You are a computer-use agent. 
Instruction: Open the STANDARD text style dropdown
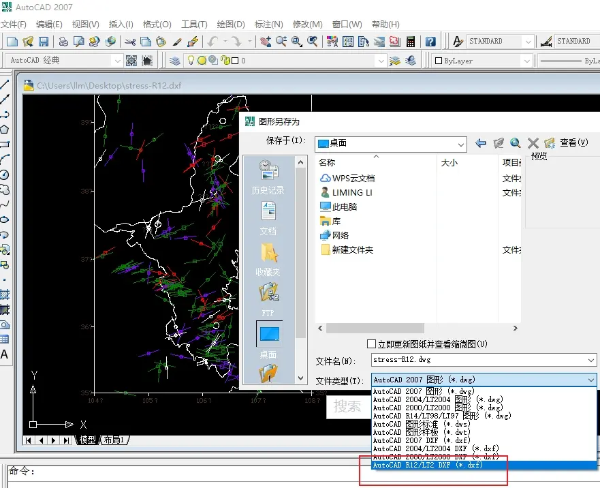click(528, 42)
